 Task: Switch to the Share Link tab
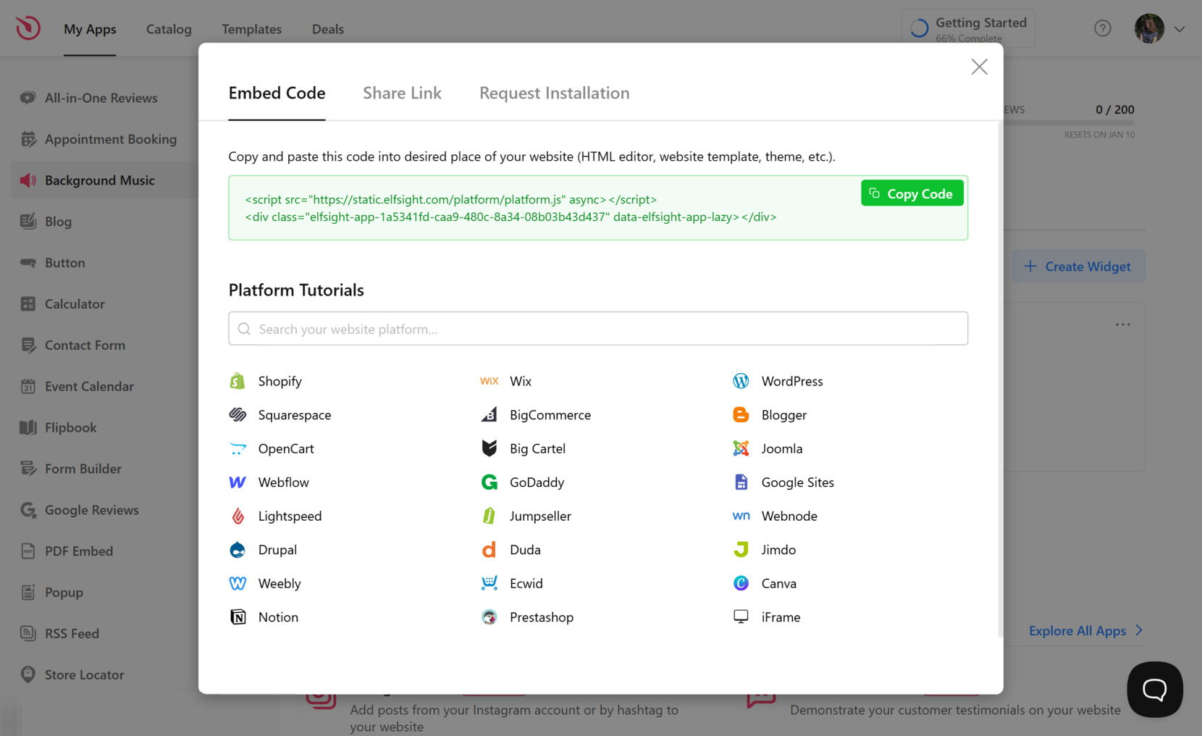[402, 93]
